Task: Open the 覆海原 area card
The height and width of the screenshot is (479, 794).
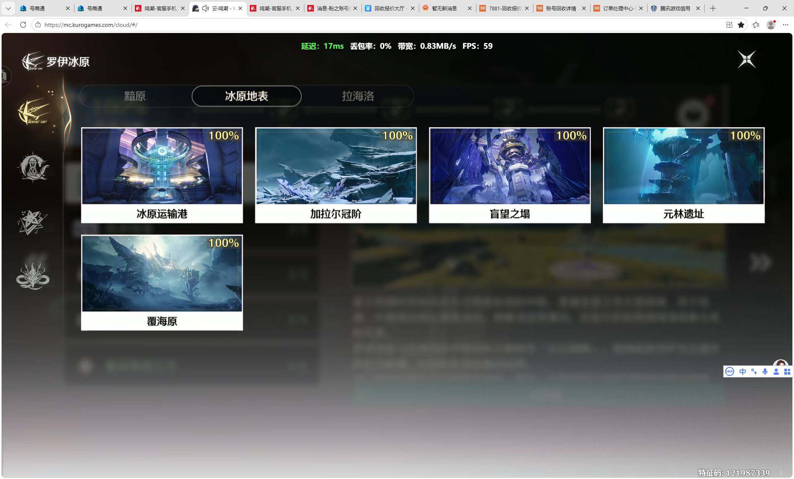Action: [x=162, y=283]
